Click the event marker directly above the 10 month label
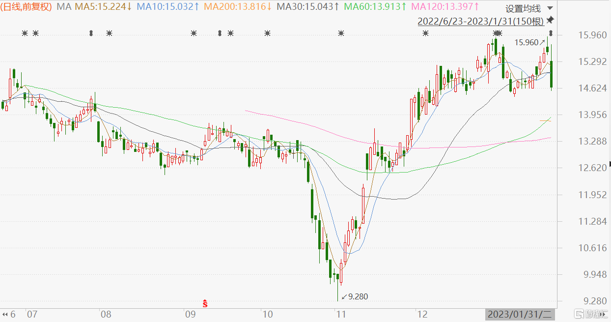Viewport: 611px width, 322px height. (x=267, y=33)
